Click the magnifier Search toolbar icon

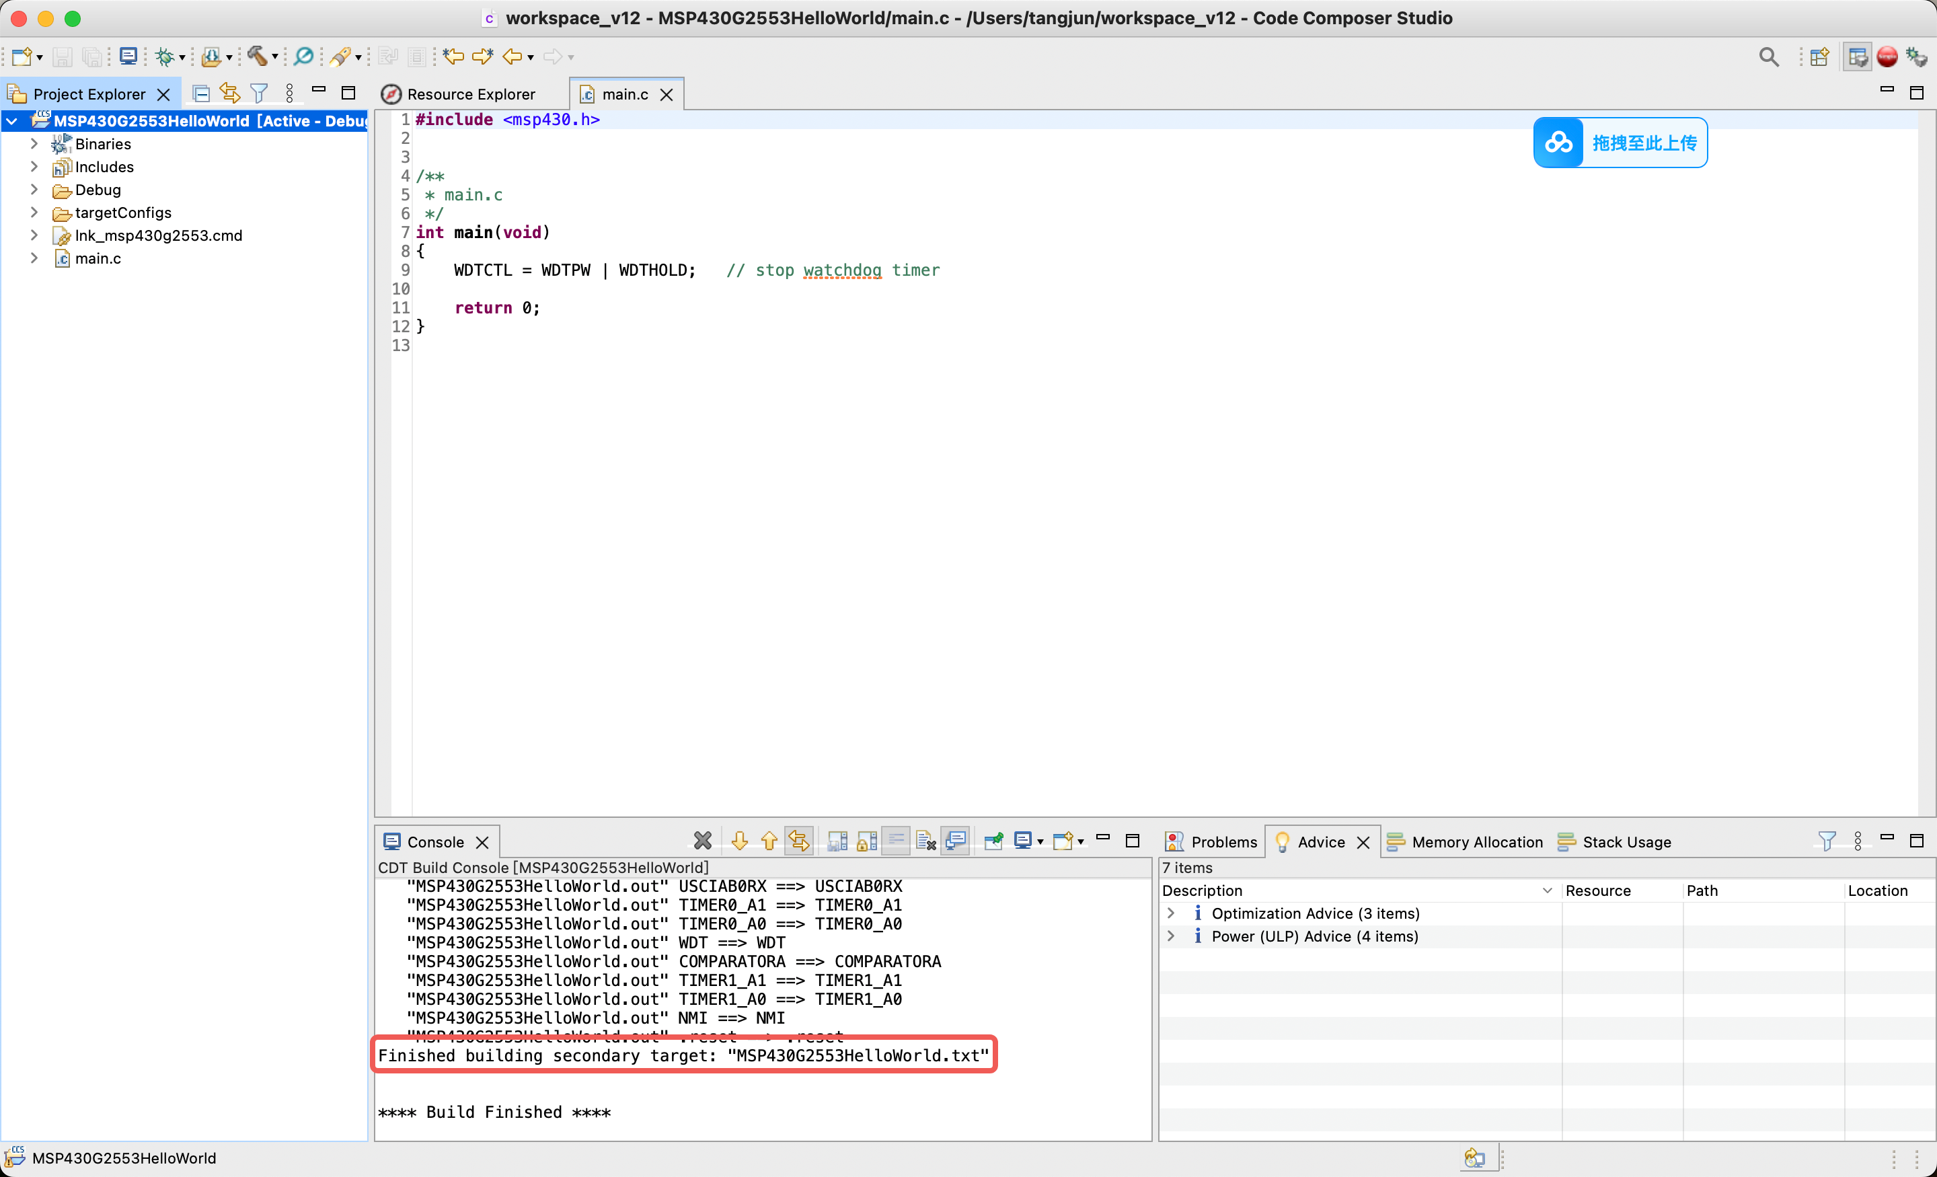pyautogui.click(x=303, y=56)
